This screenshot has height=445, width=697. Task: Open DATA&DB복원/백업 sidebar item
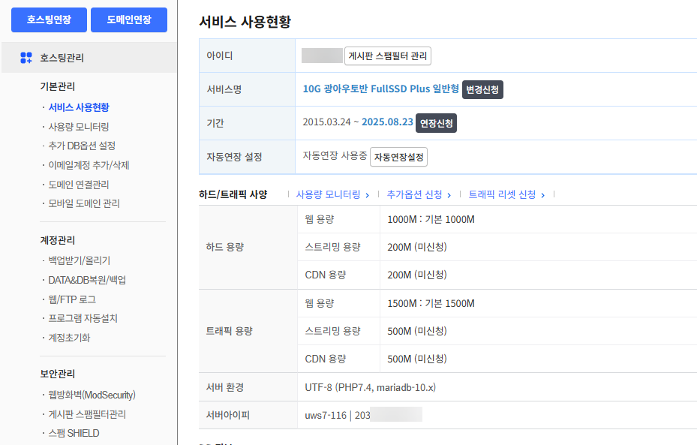point(87,280)
